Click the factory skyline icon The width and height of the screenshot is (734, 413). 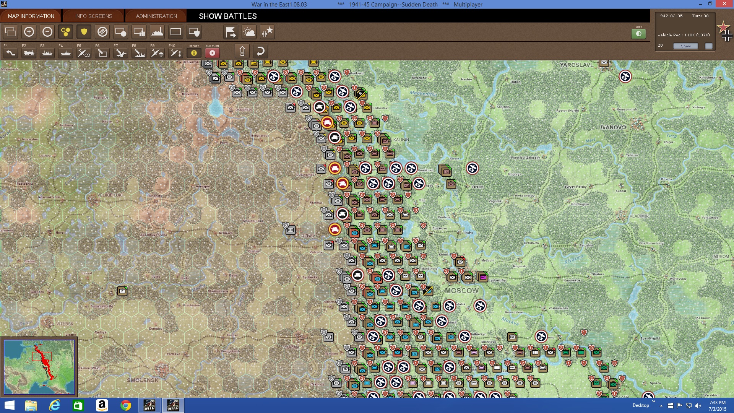click(x=158, y=32)
